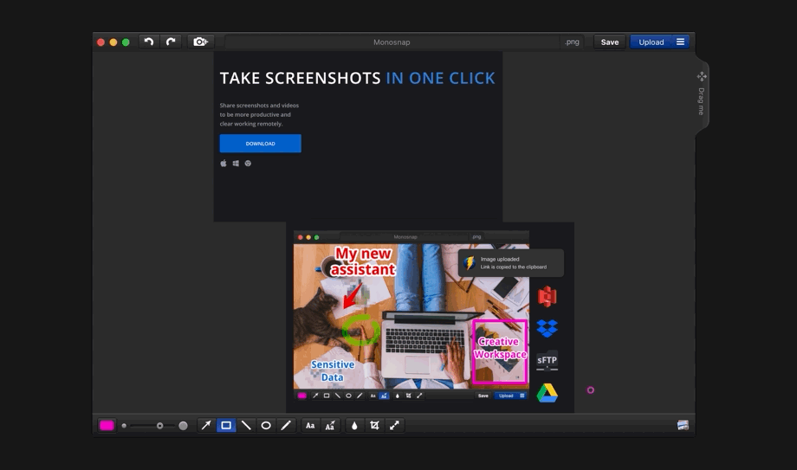Screen dimensions: 797x470
Task: Click the resize image tool
Action: (x=394, y=425)
